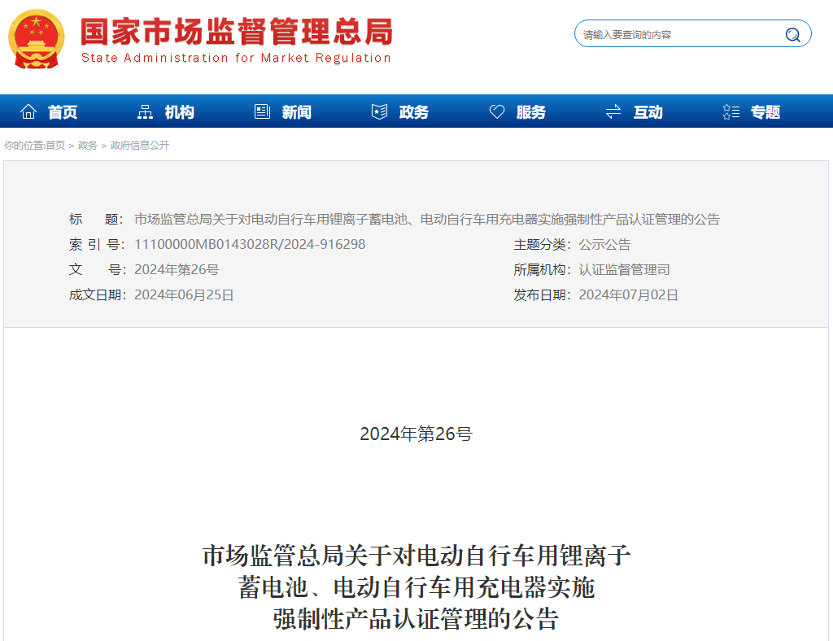This screenshot has height=641, width=833.
Task: Click the arrows icon beside 互动
Action: tap(613, 111)
